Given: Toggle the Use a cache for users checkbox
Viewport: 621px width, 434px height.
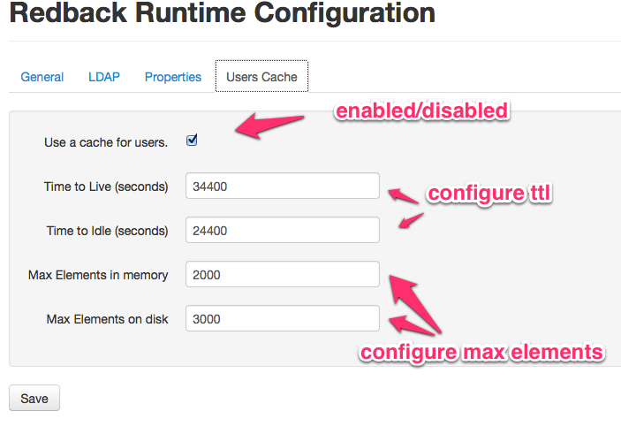Looking at the screenshot, I should coord(192,141).
